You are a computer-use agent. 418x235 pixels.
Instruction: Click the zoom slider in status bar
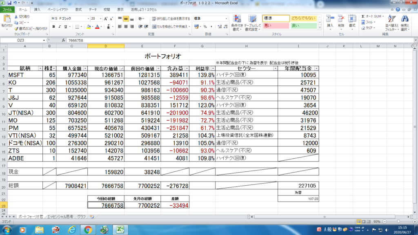398,222
